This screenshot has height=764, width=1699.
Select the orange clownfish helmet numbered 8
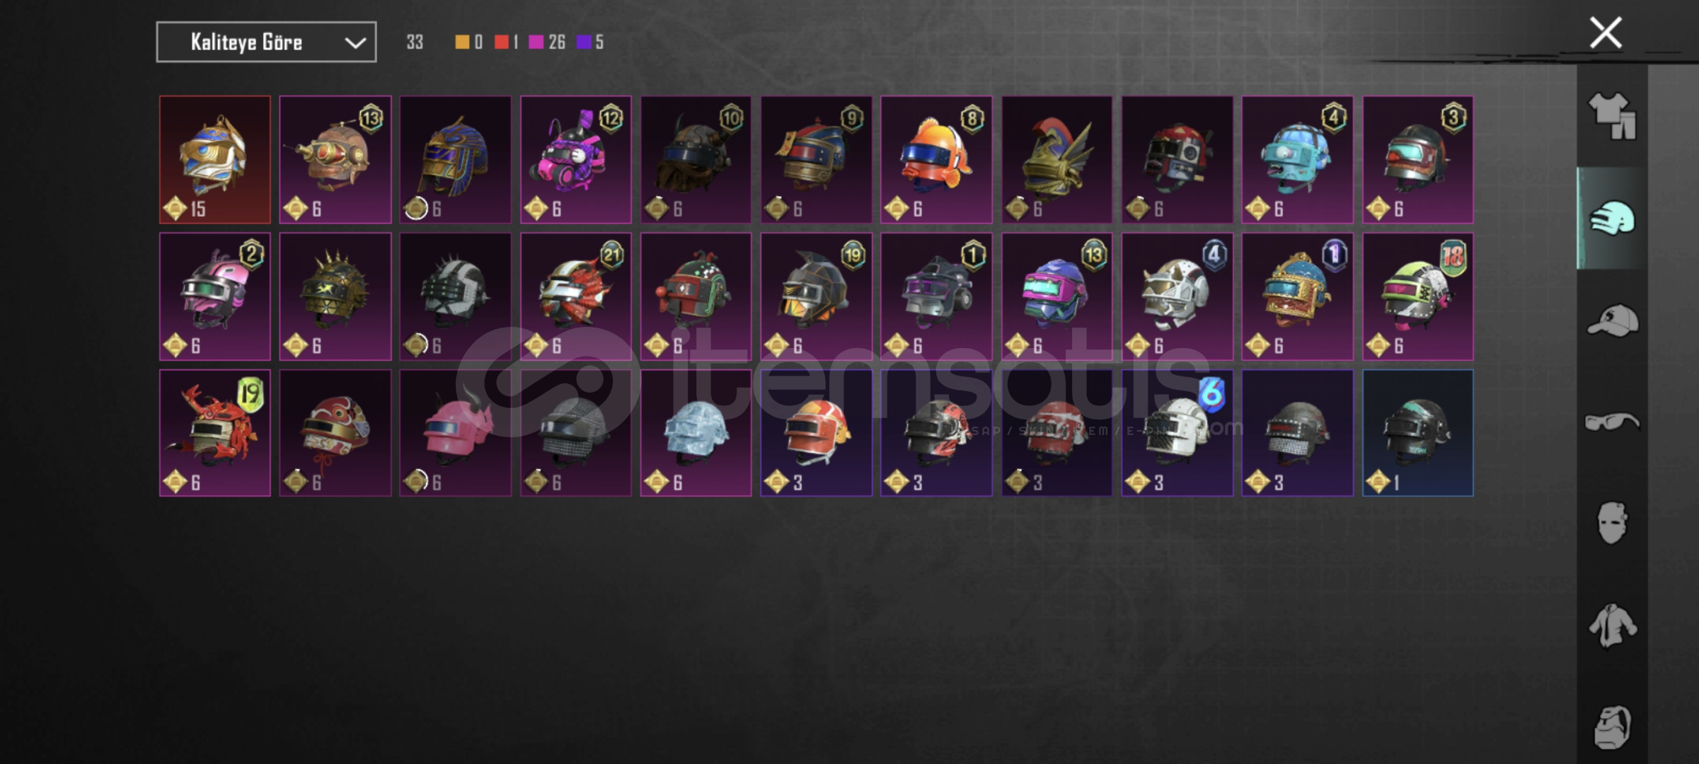pyautogui.click(x=936, y=160)
